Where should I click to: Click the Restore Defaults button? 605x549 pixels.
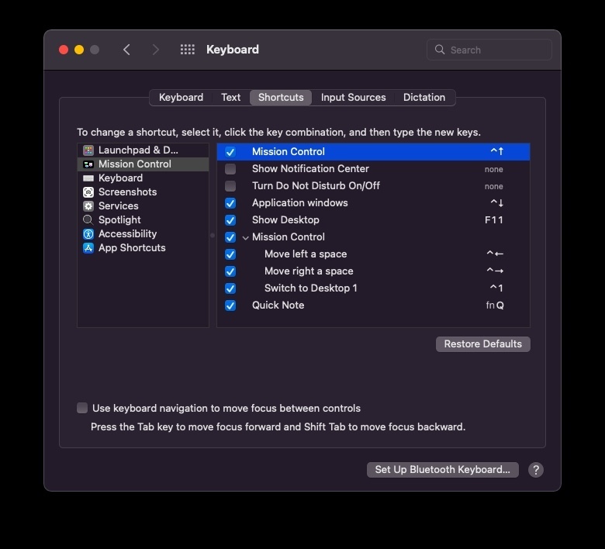click(482, 344)
